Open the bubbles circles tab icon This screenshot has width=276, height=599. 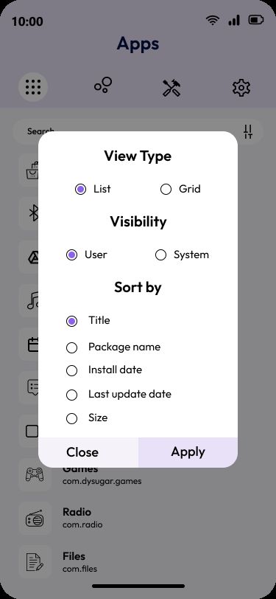103,85
